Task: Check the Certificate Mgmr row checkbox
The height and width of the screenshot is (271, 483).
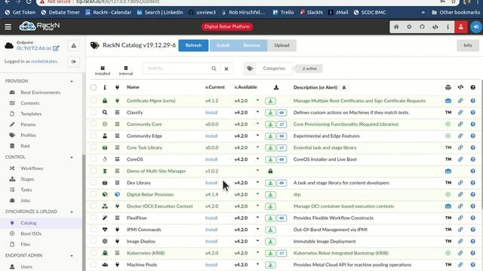Action: click(x=94, y=100)
